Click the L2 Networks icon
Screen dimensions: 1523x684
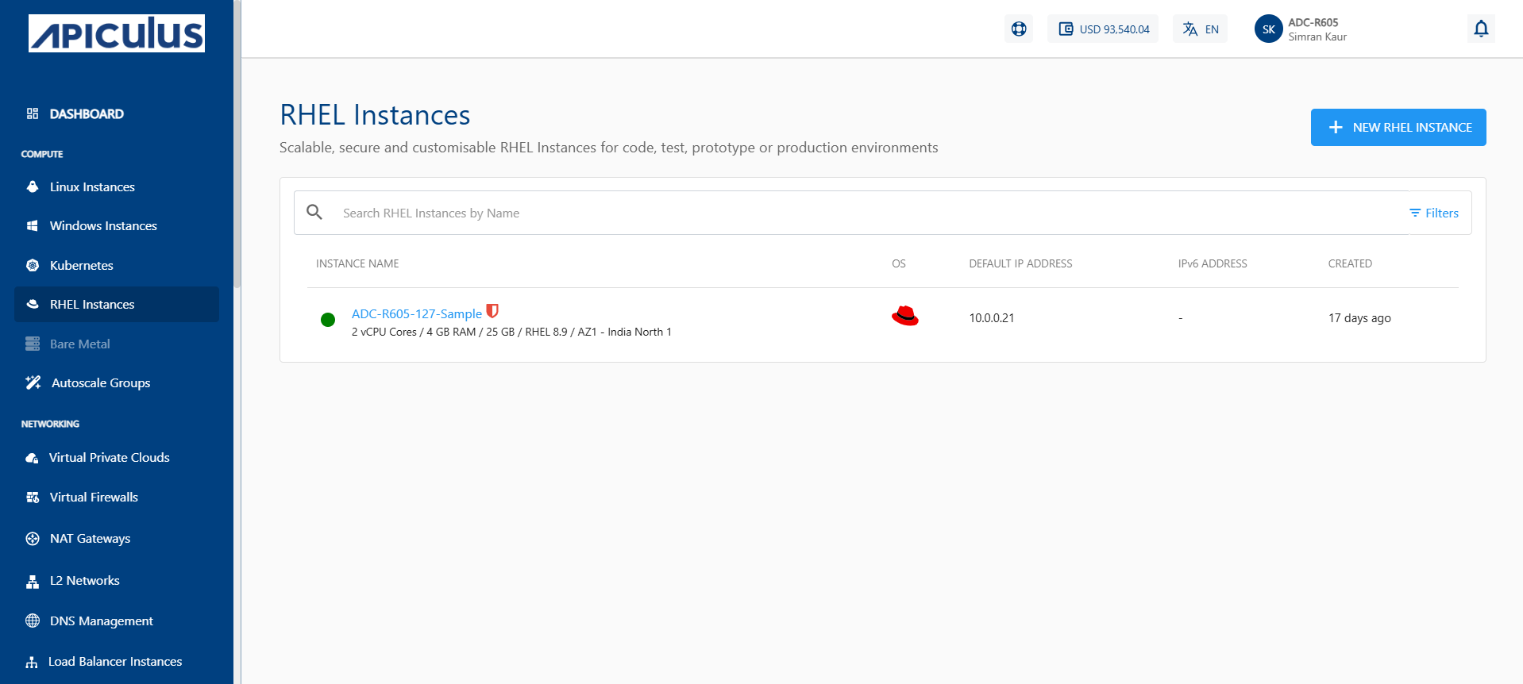33,582
